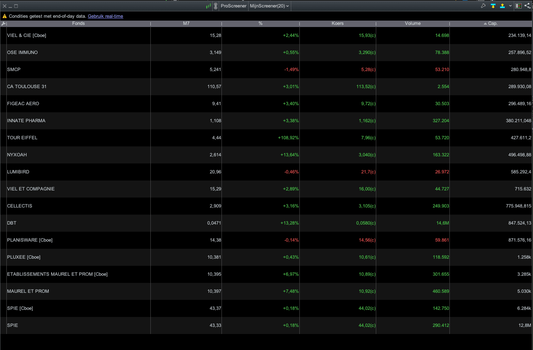
Task: Click the yellow down-arrow import icon
Action: tap(493, 6)
